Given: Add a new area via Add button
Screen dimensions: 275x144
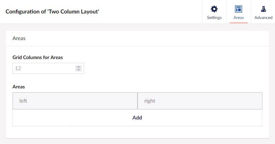Looking at the screenshot, I should coord(137,118).
